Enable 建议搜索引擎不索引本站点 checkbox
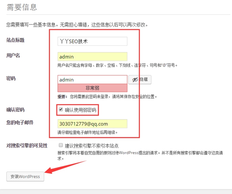This screenshot has height=194, width=232. 61,145
